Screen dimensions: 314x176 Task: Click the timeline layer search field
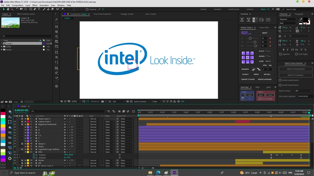coord(68,111)
